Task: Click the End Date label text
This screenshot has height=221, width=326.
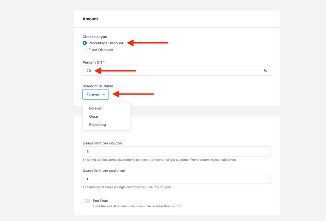Action: pos(100,201)
